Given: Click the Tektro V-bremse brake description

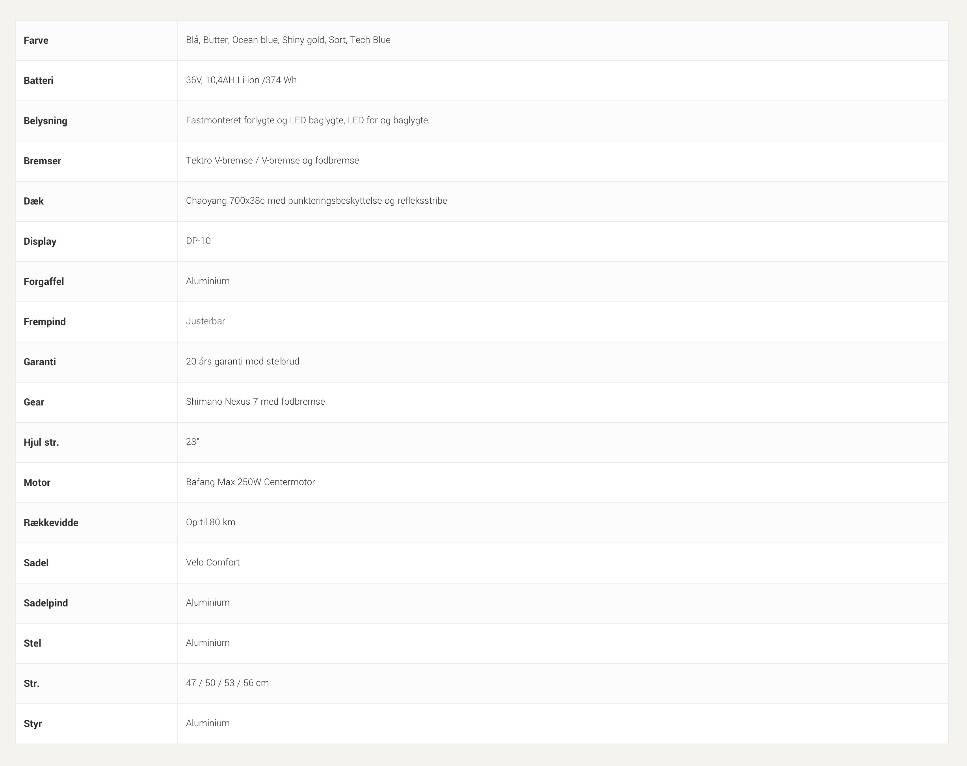Looking at the screenshot, I should (272, 160).
